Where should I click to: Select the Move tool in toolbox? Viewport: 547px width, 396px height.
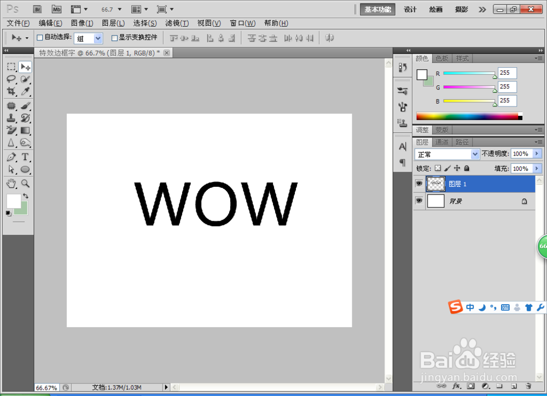tap(26, 67)
